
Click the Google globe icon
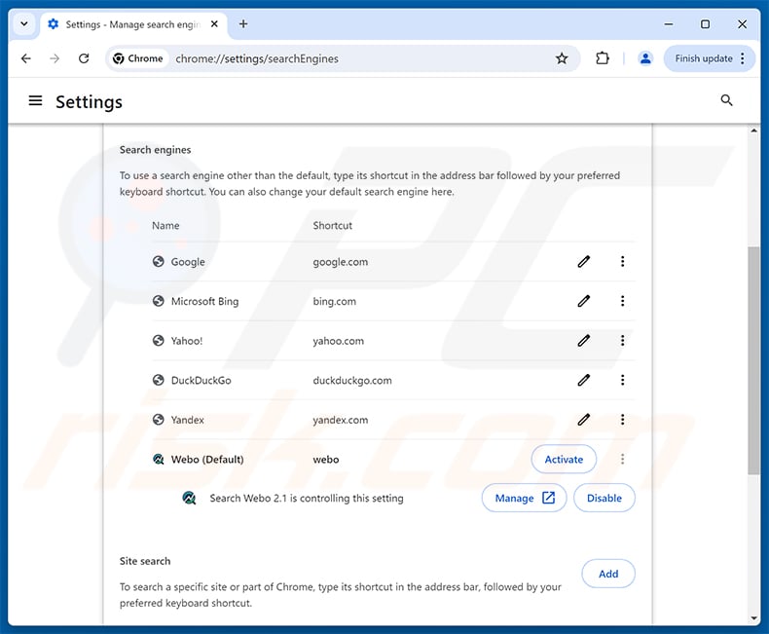point(158,262)
